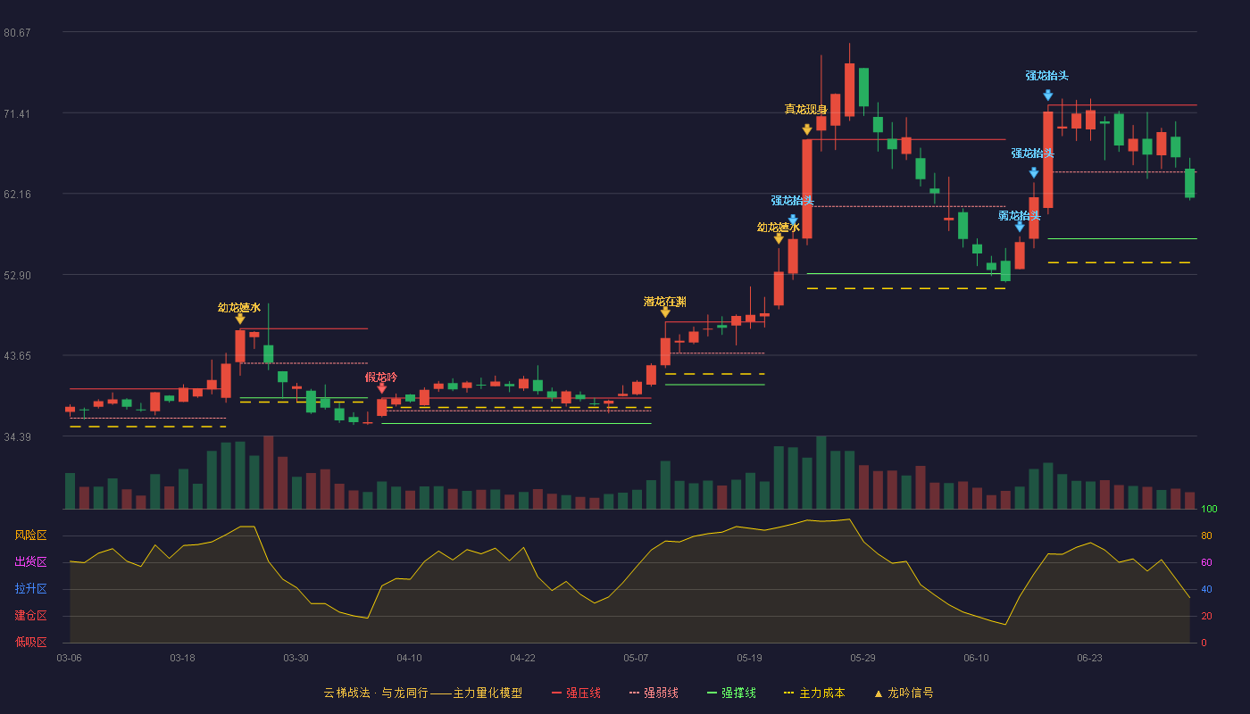Click the blue 40 indicator scale value
The width and height of the screenshot is (1250, 714).
click(x=1206, y=590)
